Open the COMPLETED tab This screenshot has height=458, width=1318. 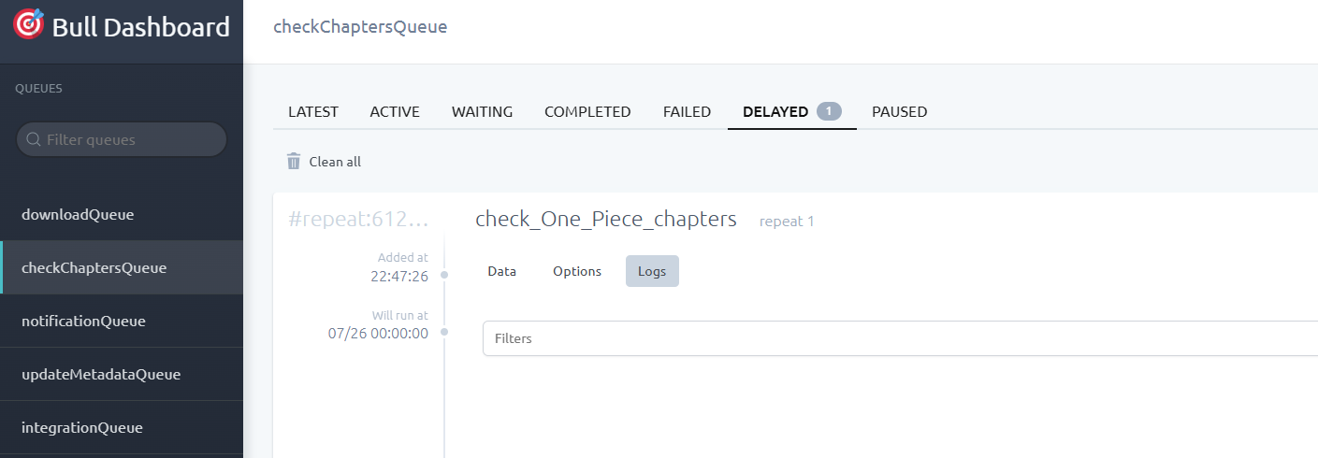[587, 111]
